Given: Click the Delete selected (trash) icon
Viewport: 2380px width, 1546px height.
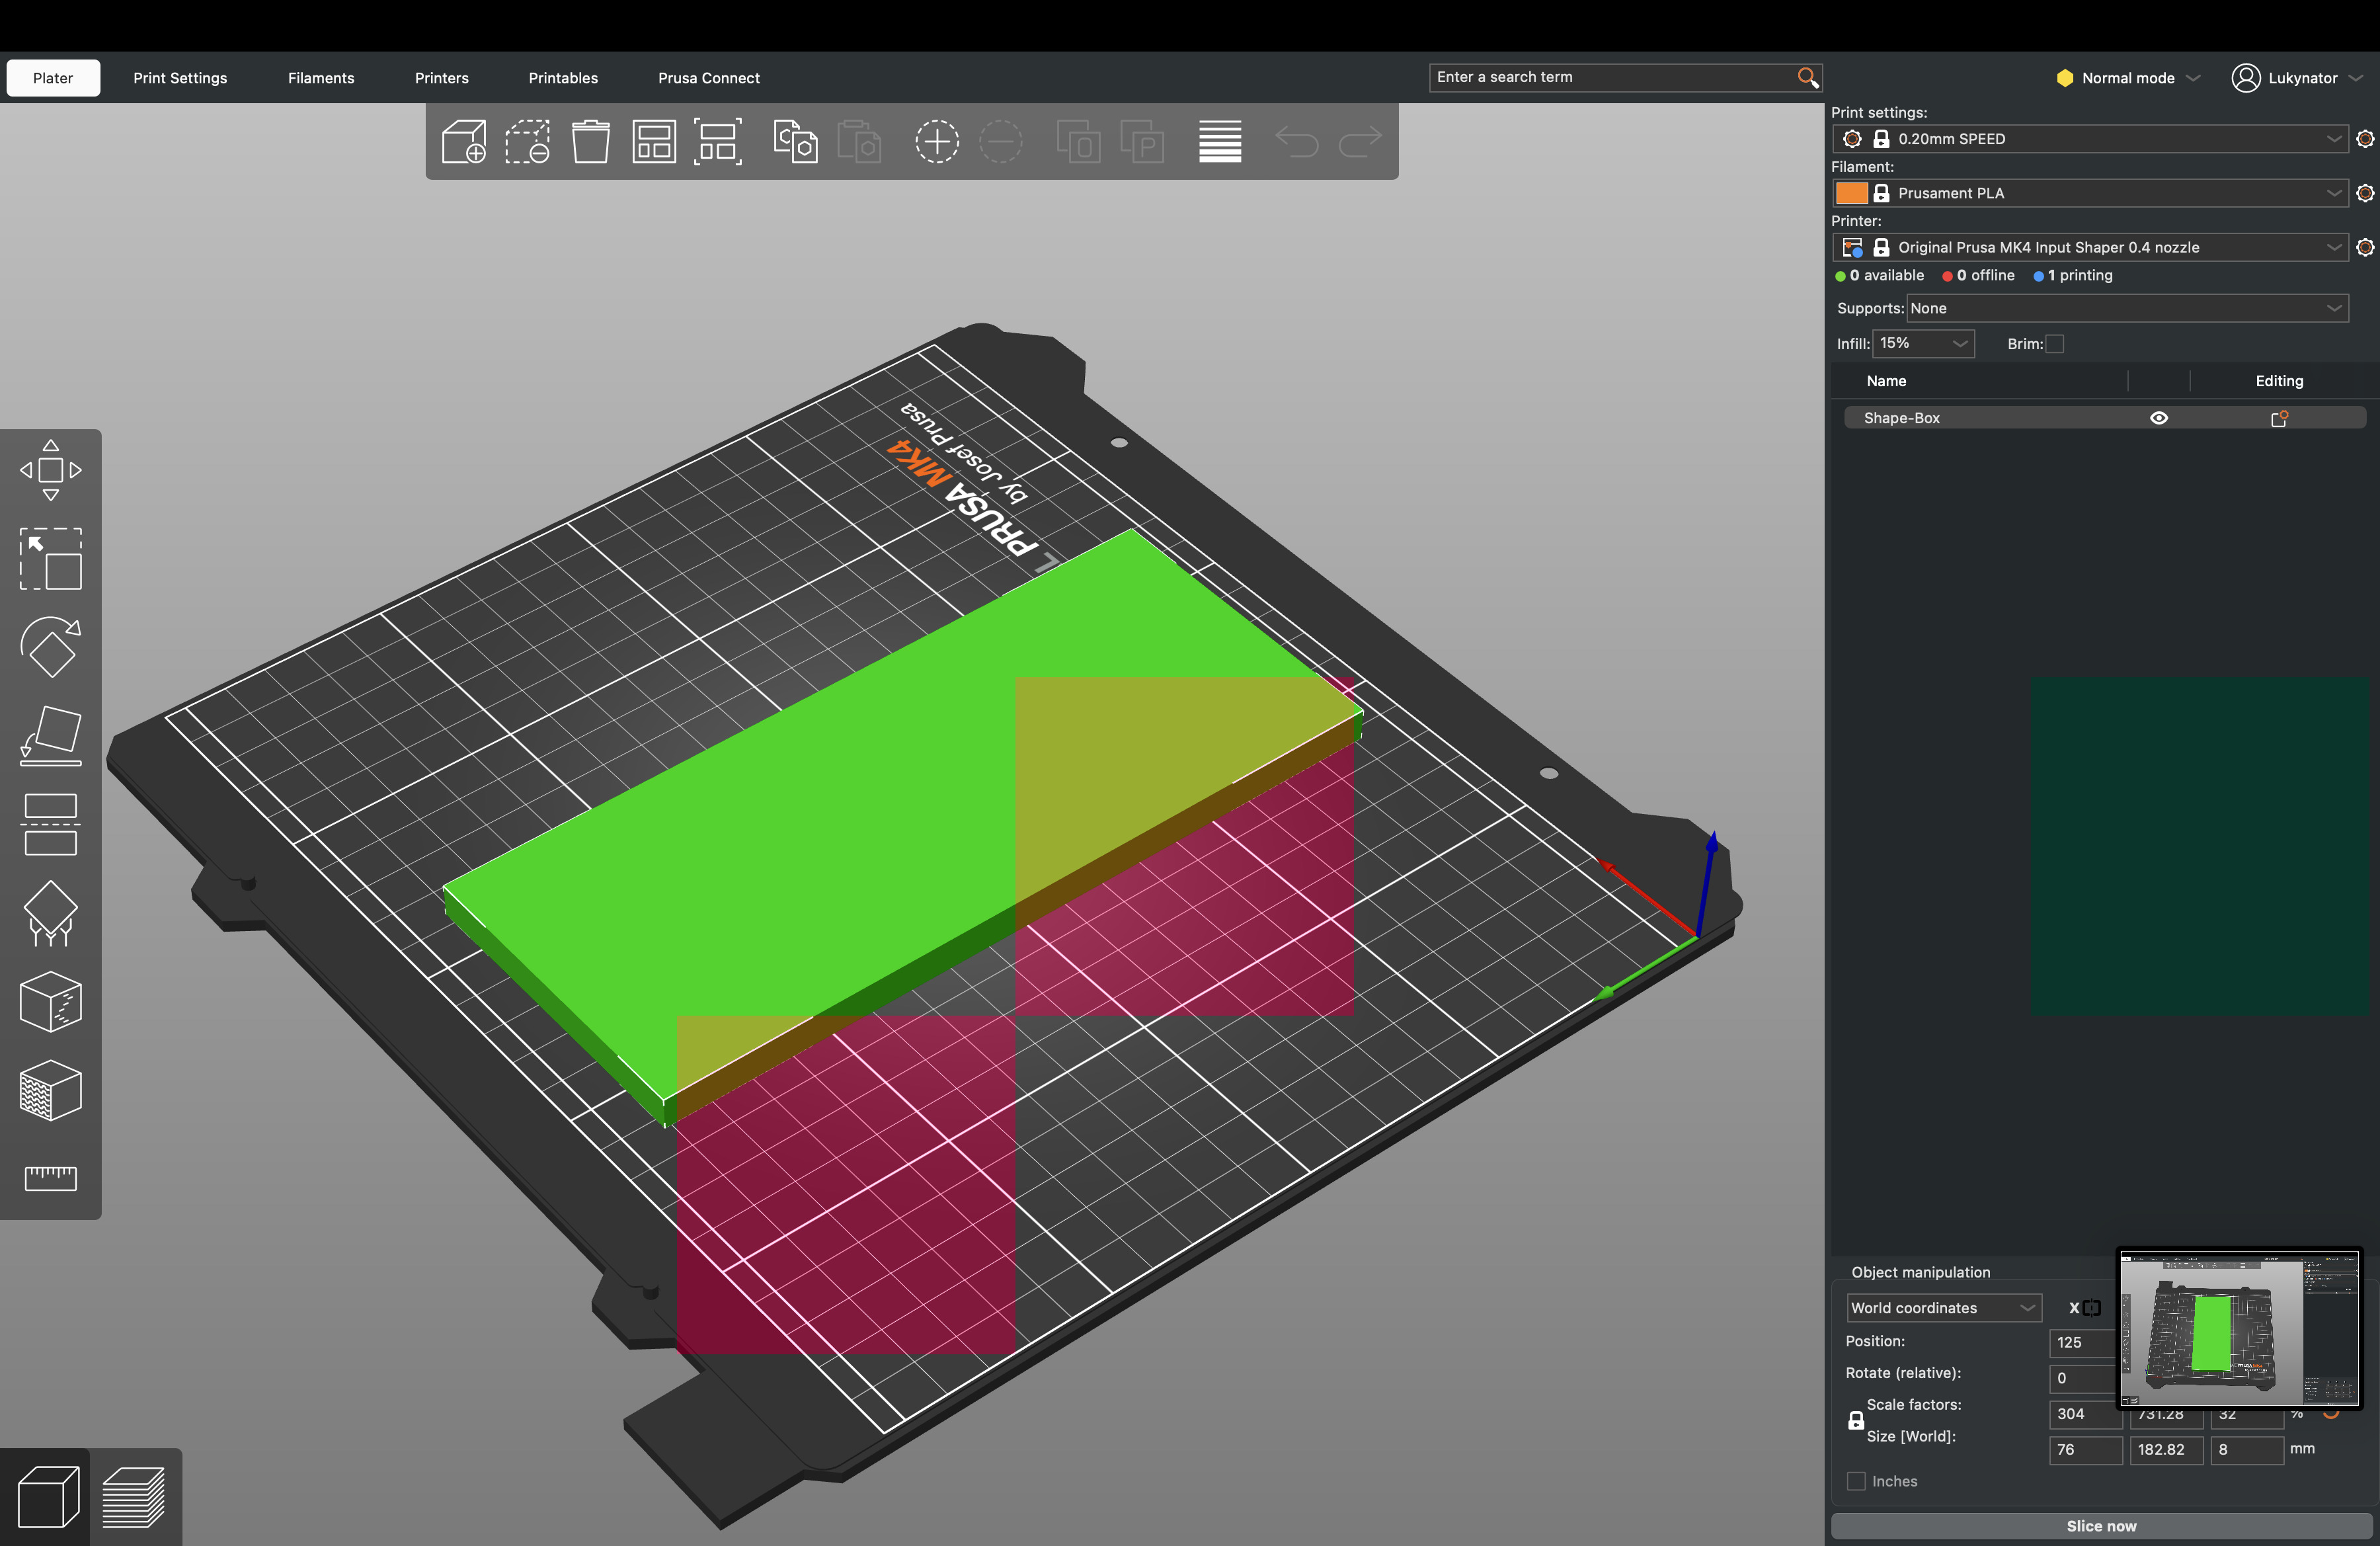Looking at the screenshot, I should click(527, 141).
